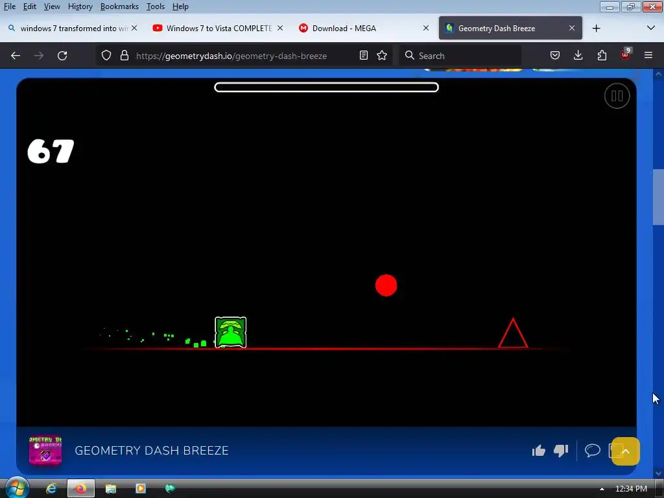Screen dimensions: 664x498
Task: Open the View menu
Action: (x=52, y=6)
